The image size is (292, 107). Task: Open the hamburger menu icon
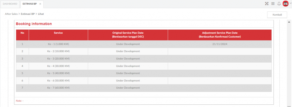[x=273, y=3]
